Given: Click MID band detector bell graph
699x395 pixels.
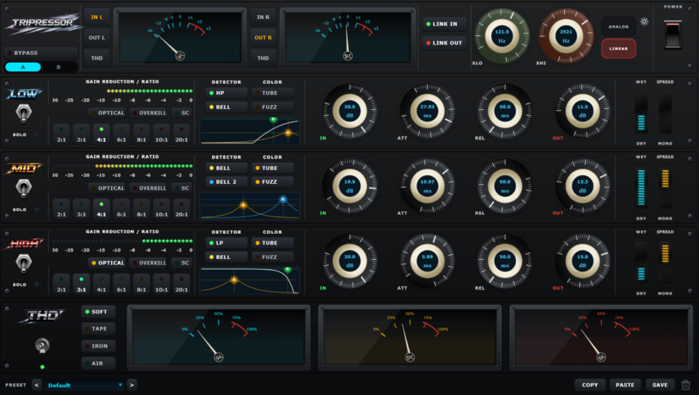Looking at the screenshot, I should point(250,206).
